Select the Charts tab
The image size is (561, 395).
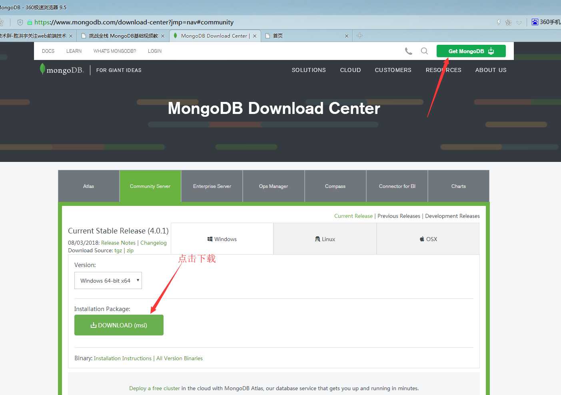tap(459, 186)
